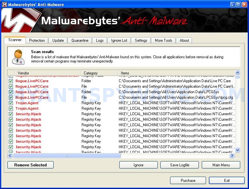Open the Update tab
The height and width of the screenshot is (189, 249).
tap(58, 40)
